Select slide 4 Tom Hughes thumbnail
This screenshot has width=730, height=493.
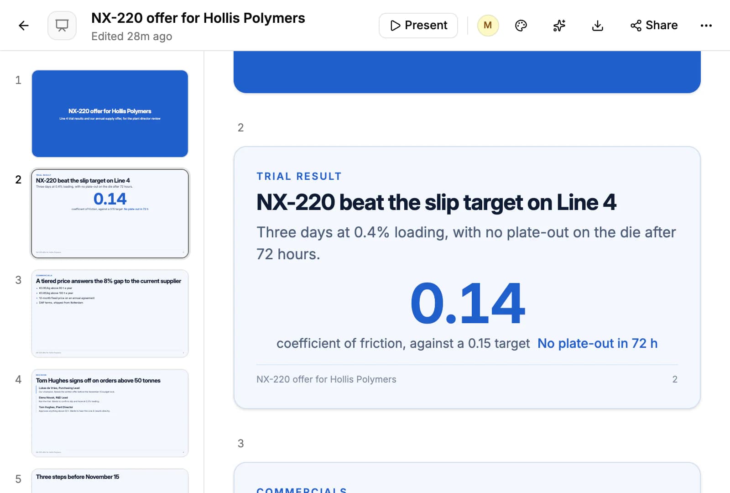[x=110, y=413]
